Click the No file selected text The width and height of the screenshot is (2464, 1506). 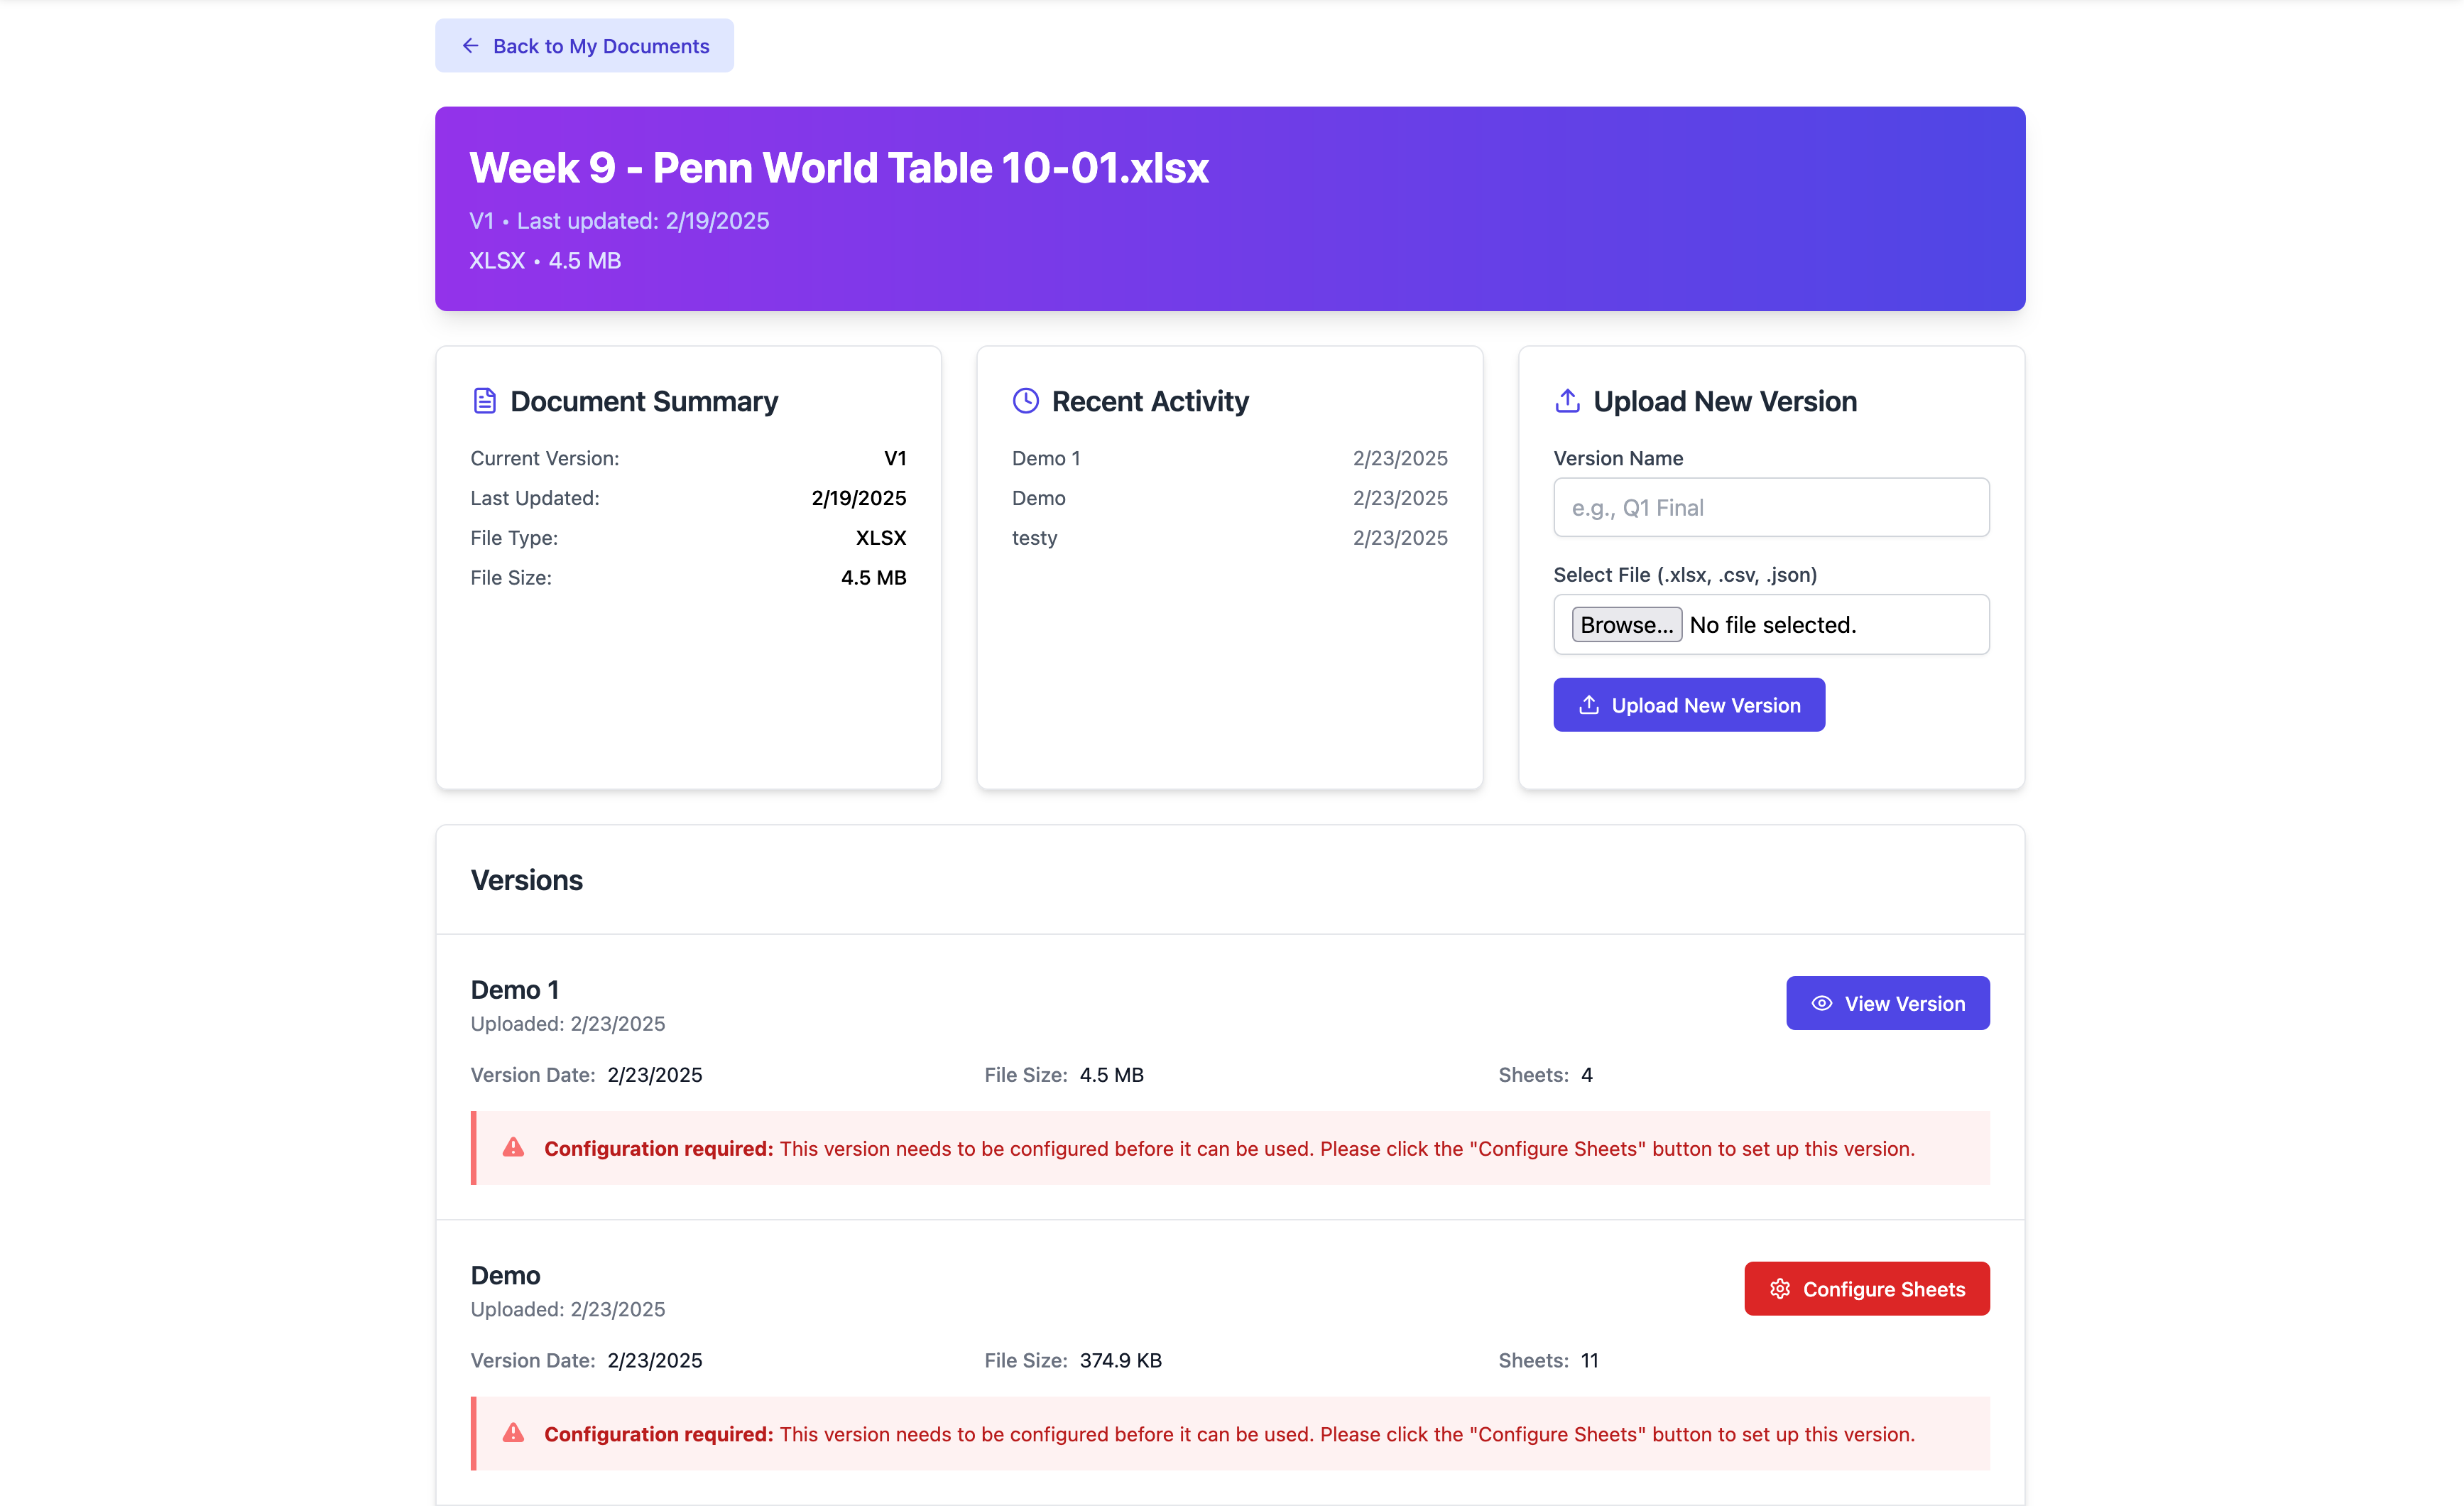coord(1773,624)
